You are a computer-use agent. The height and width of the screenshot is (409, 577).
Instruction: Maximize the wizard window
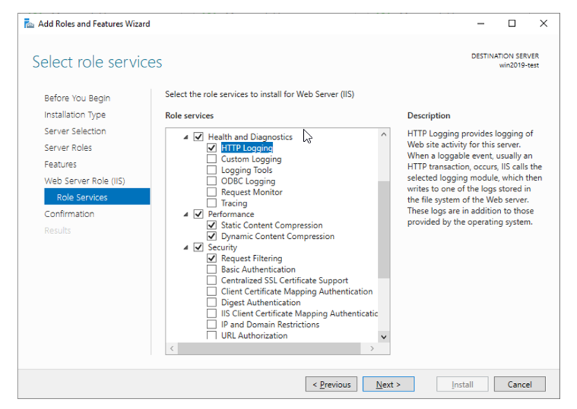point(512,23)
